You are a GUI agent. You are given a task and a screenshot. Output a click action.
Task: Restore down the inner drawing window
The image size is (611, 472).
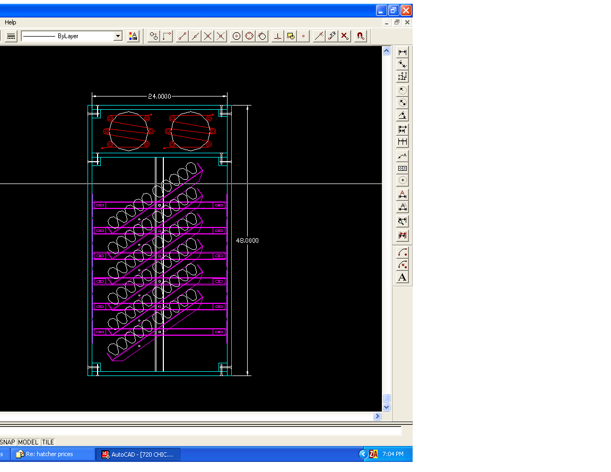(x=397, y=22)
